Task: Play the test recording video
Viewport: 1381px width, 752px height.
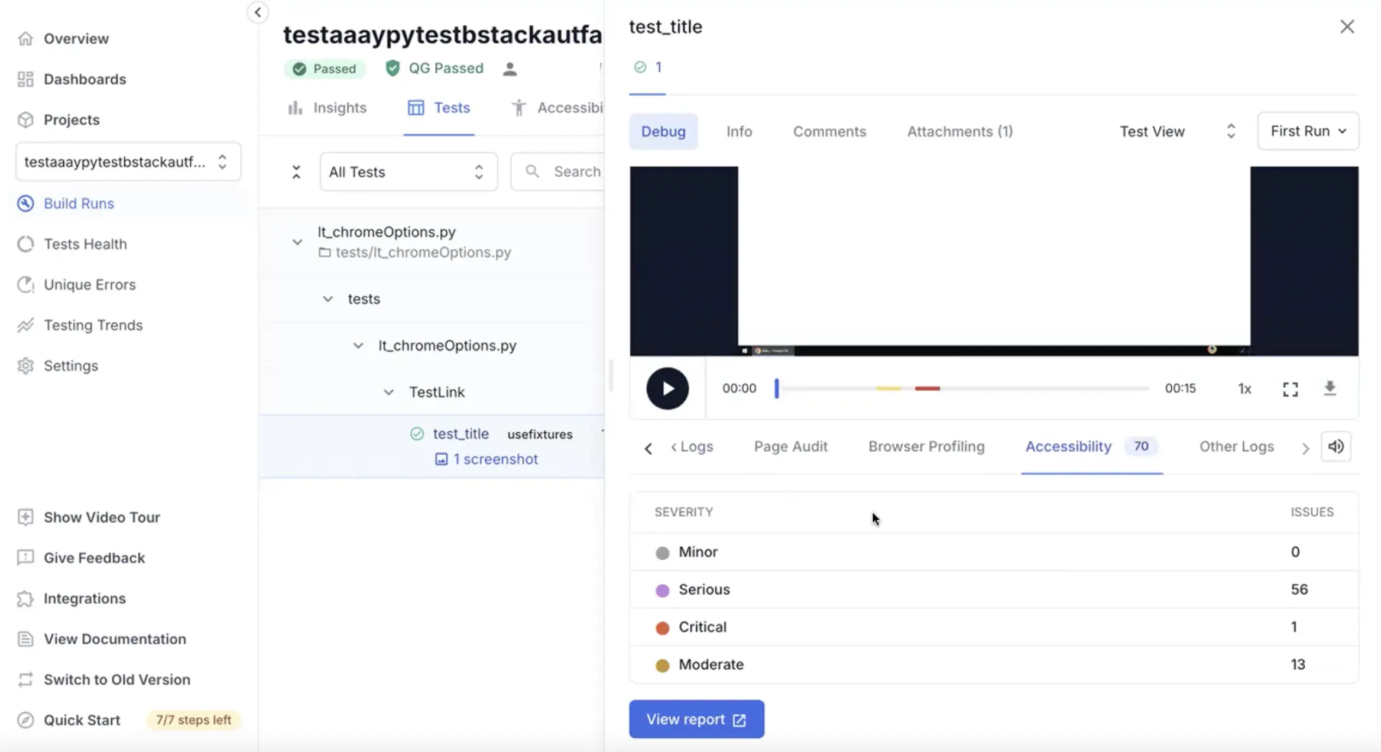Action: 667,388
